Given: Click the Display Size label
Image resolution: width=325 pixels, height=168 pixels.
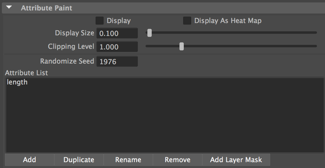Looking at the screenshot, I should coord(74,33).
